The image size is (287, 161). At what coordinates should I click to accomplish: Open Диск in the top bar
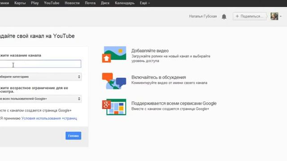coord(105,3)
